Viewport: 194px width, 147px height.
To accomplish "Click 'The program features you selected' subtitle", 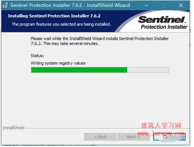I will point(62,24).
